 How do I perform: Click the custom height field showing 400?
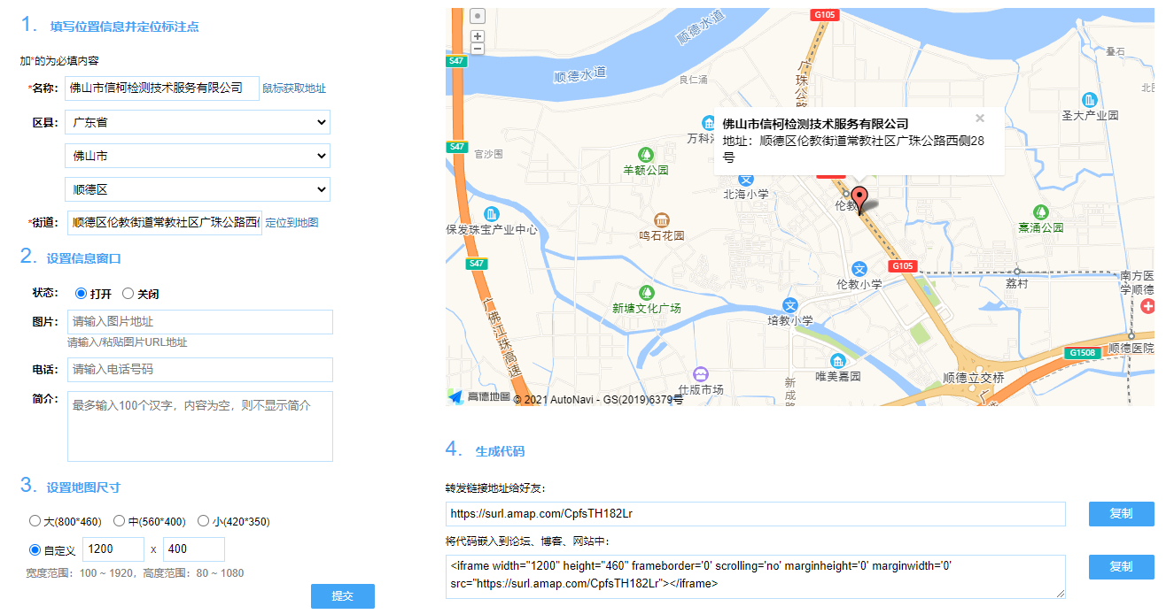[x=194, y=549]
